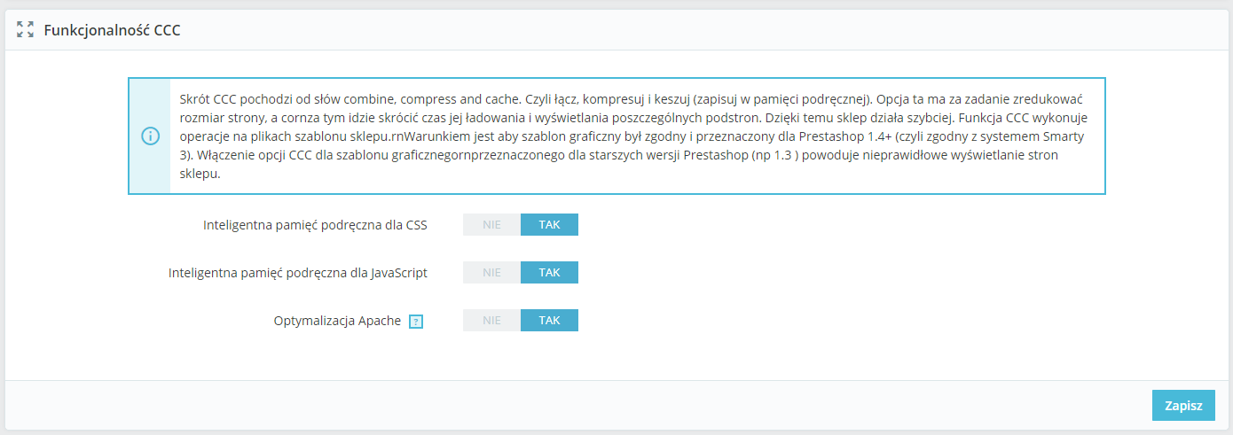This screenshot has width=1233, height=435.
Task: Click the Optymalizacja Apache label text
Action: coord(337,321)
